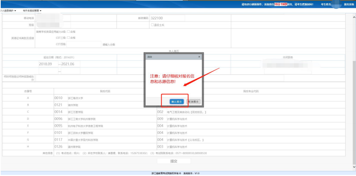The height and width of the screenshot is (176, 356).
Task: Tick the 退役士兵 checkbox
Action: tap(152, 25)
